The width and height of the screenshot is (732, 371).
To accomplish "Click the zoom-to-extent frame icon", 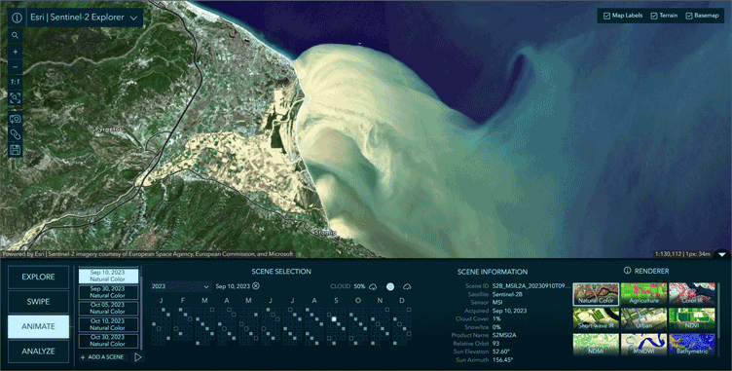I will [x=16, y=97].
